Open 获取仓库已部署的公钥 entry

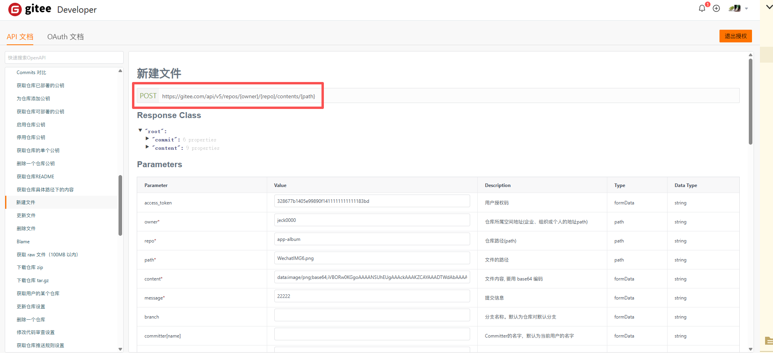pos(40,86)
